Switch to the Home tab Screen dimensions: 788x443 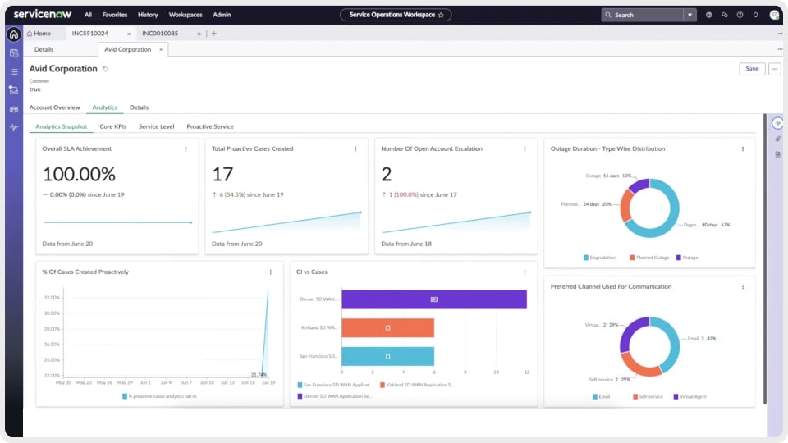(x=39, y=34)
